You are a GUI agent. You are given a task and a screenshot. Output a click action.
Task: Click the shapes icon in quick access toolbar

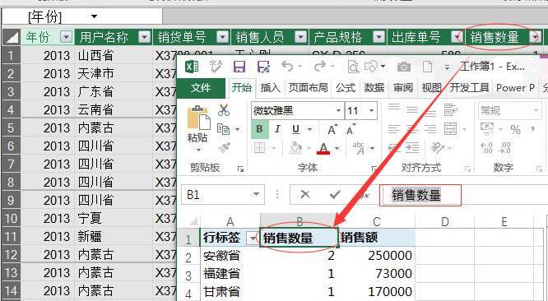tap(372, 66)
